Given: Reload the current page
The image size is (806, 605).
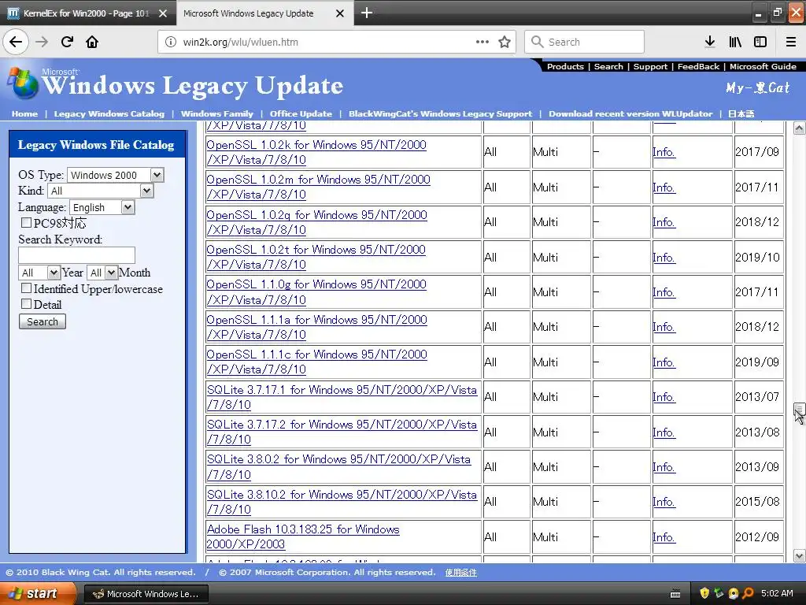Looking at the screenshot, I should click(x=67, y=42).
